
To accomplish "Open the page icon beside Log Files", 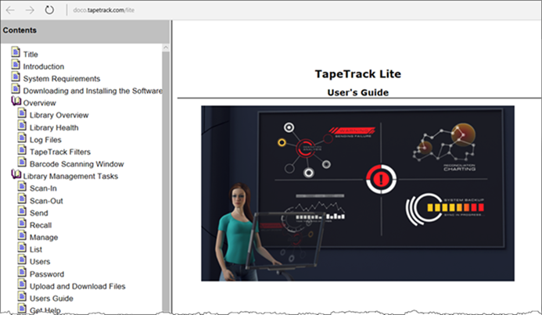I will point(22,138).
